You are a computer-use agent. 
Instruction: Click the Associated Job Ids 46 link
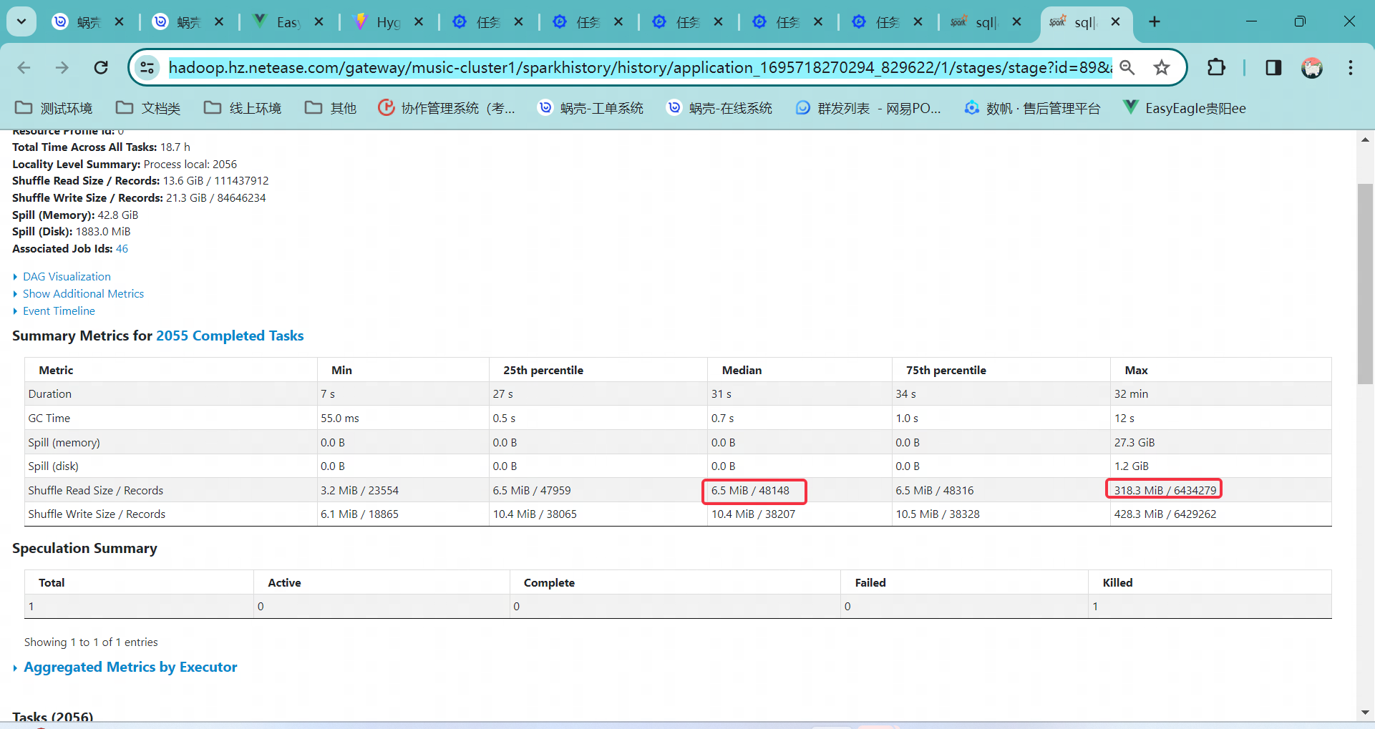click(122, 248)
